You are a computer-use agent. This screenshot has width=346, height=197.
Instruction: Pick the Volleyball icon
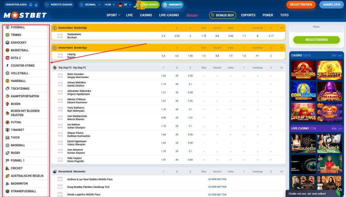(x=8, y=73)
